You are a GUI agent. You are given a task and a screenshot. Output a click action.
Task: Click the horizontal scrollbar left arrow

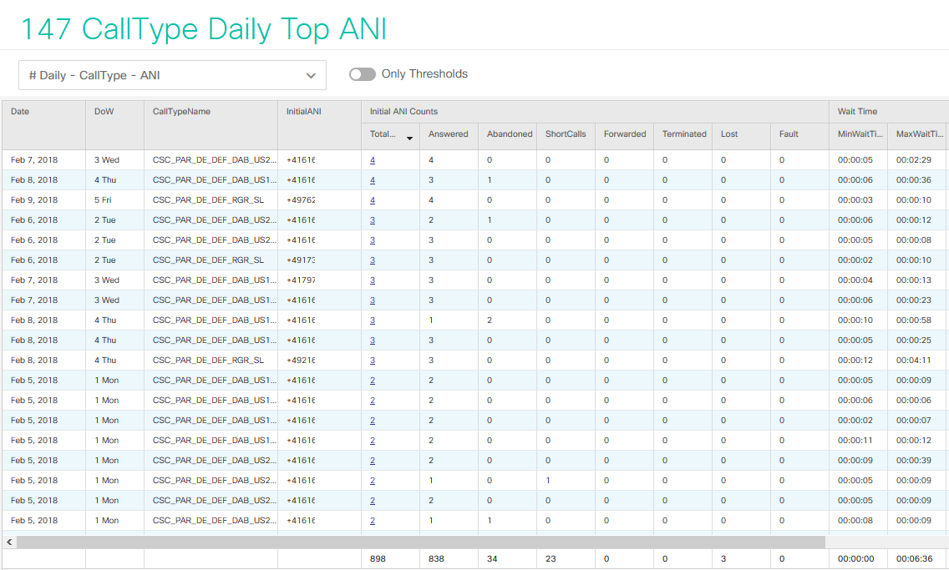pyautogui.click(x=9, y=542)
